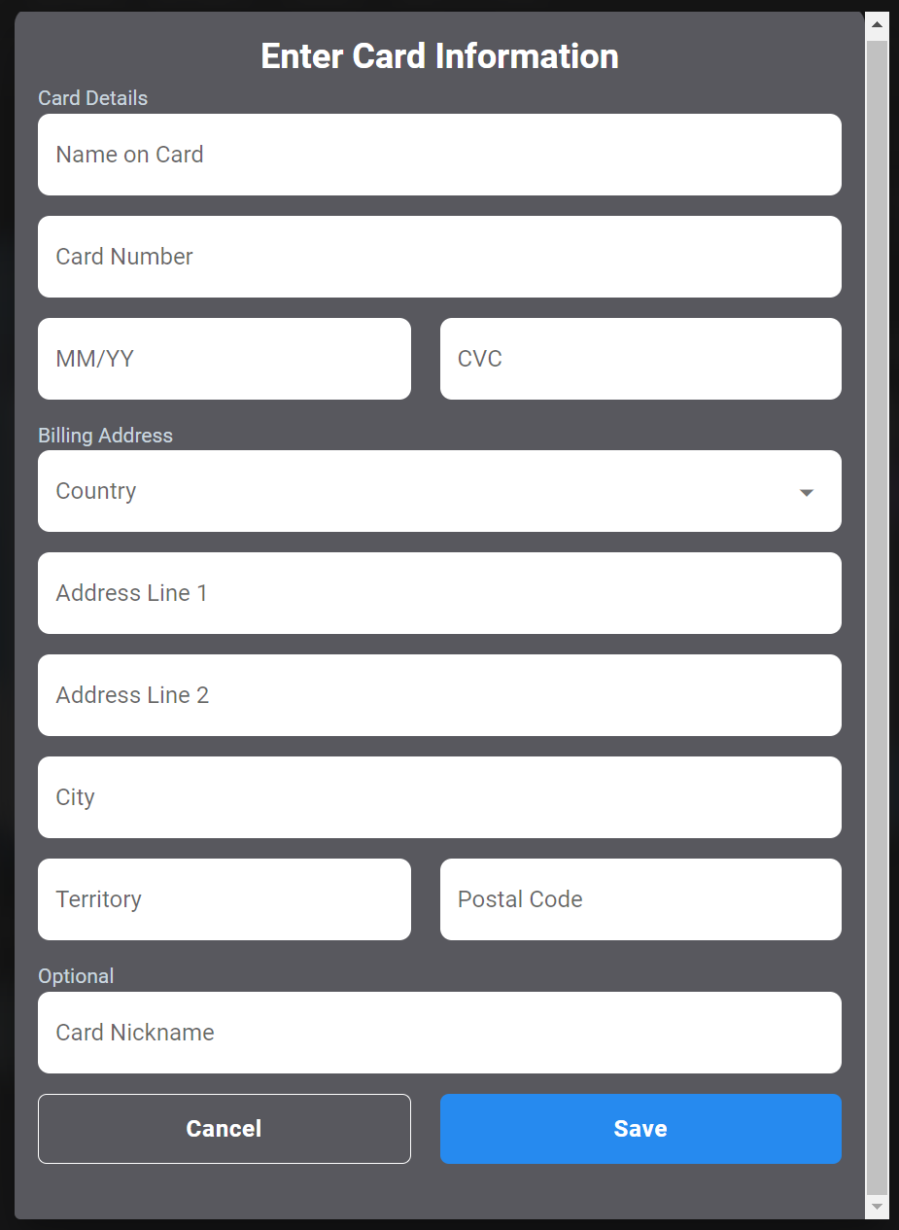The image size is (899, 1230).
Task: Click the Enter Card Information heading
Action: click(x=439, y=56)
